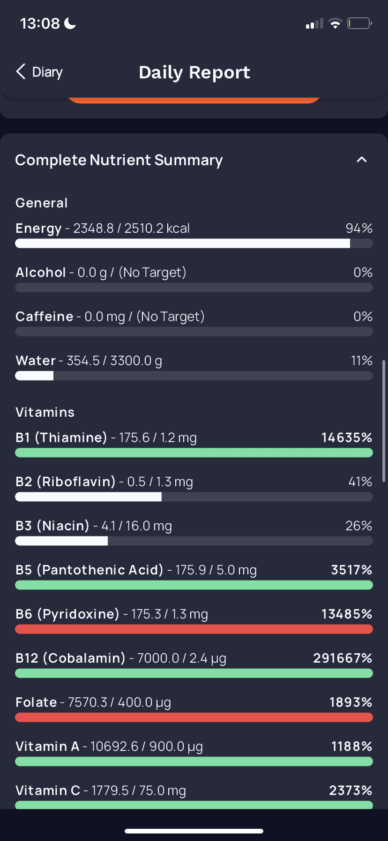Screen dimensions: 388x841
Task: Tap the B2 (Riboflavin) progress bar
Action: tap(194, 497)
